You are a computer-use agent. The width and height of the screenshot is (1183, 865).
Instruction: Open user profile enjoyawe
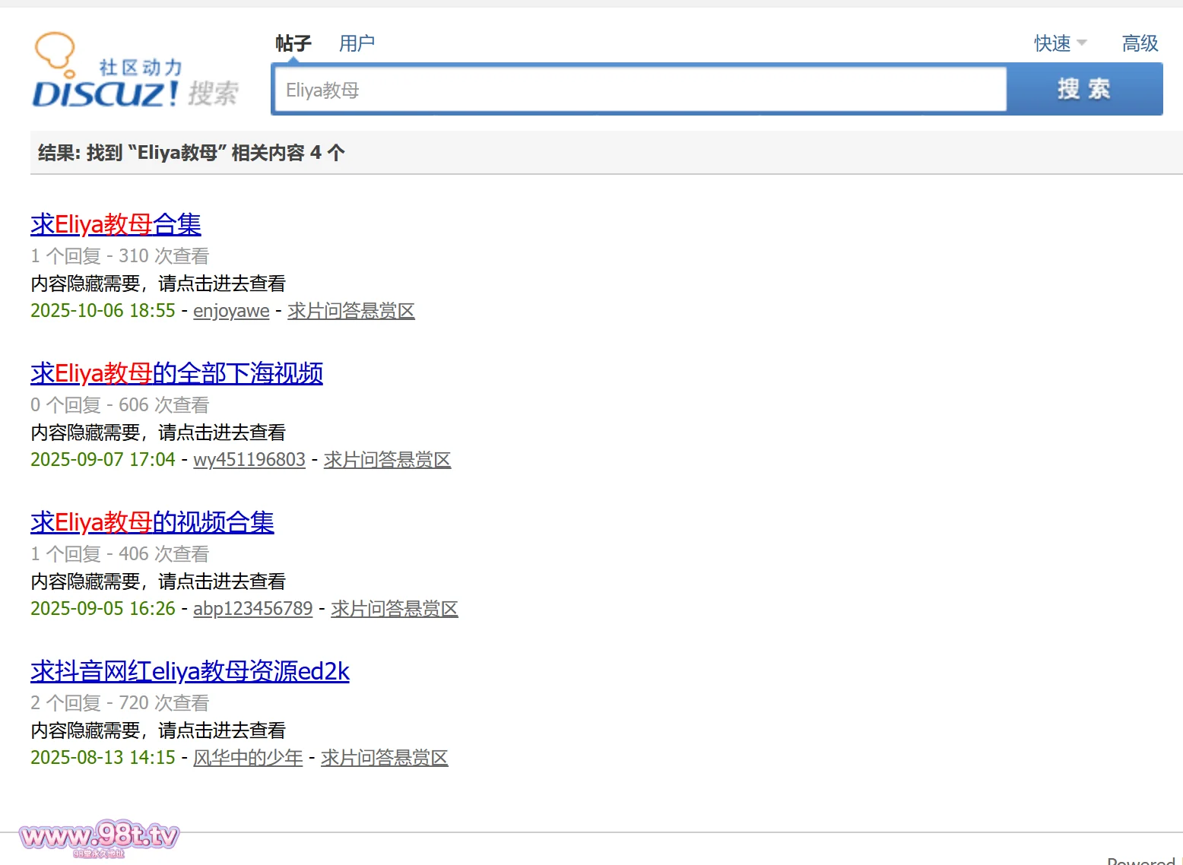[231, 311]
